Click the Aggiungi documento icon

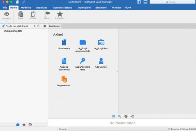pyautogui.click(x=64, y=61)
